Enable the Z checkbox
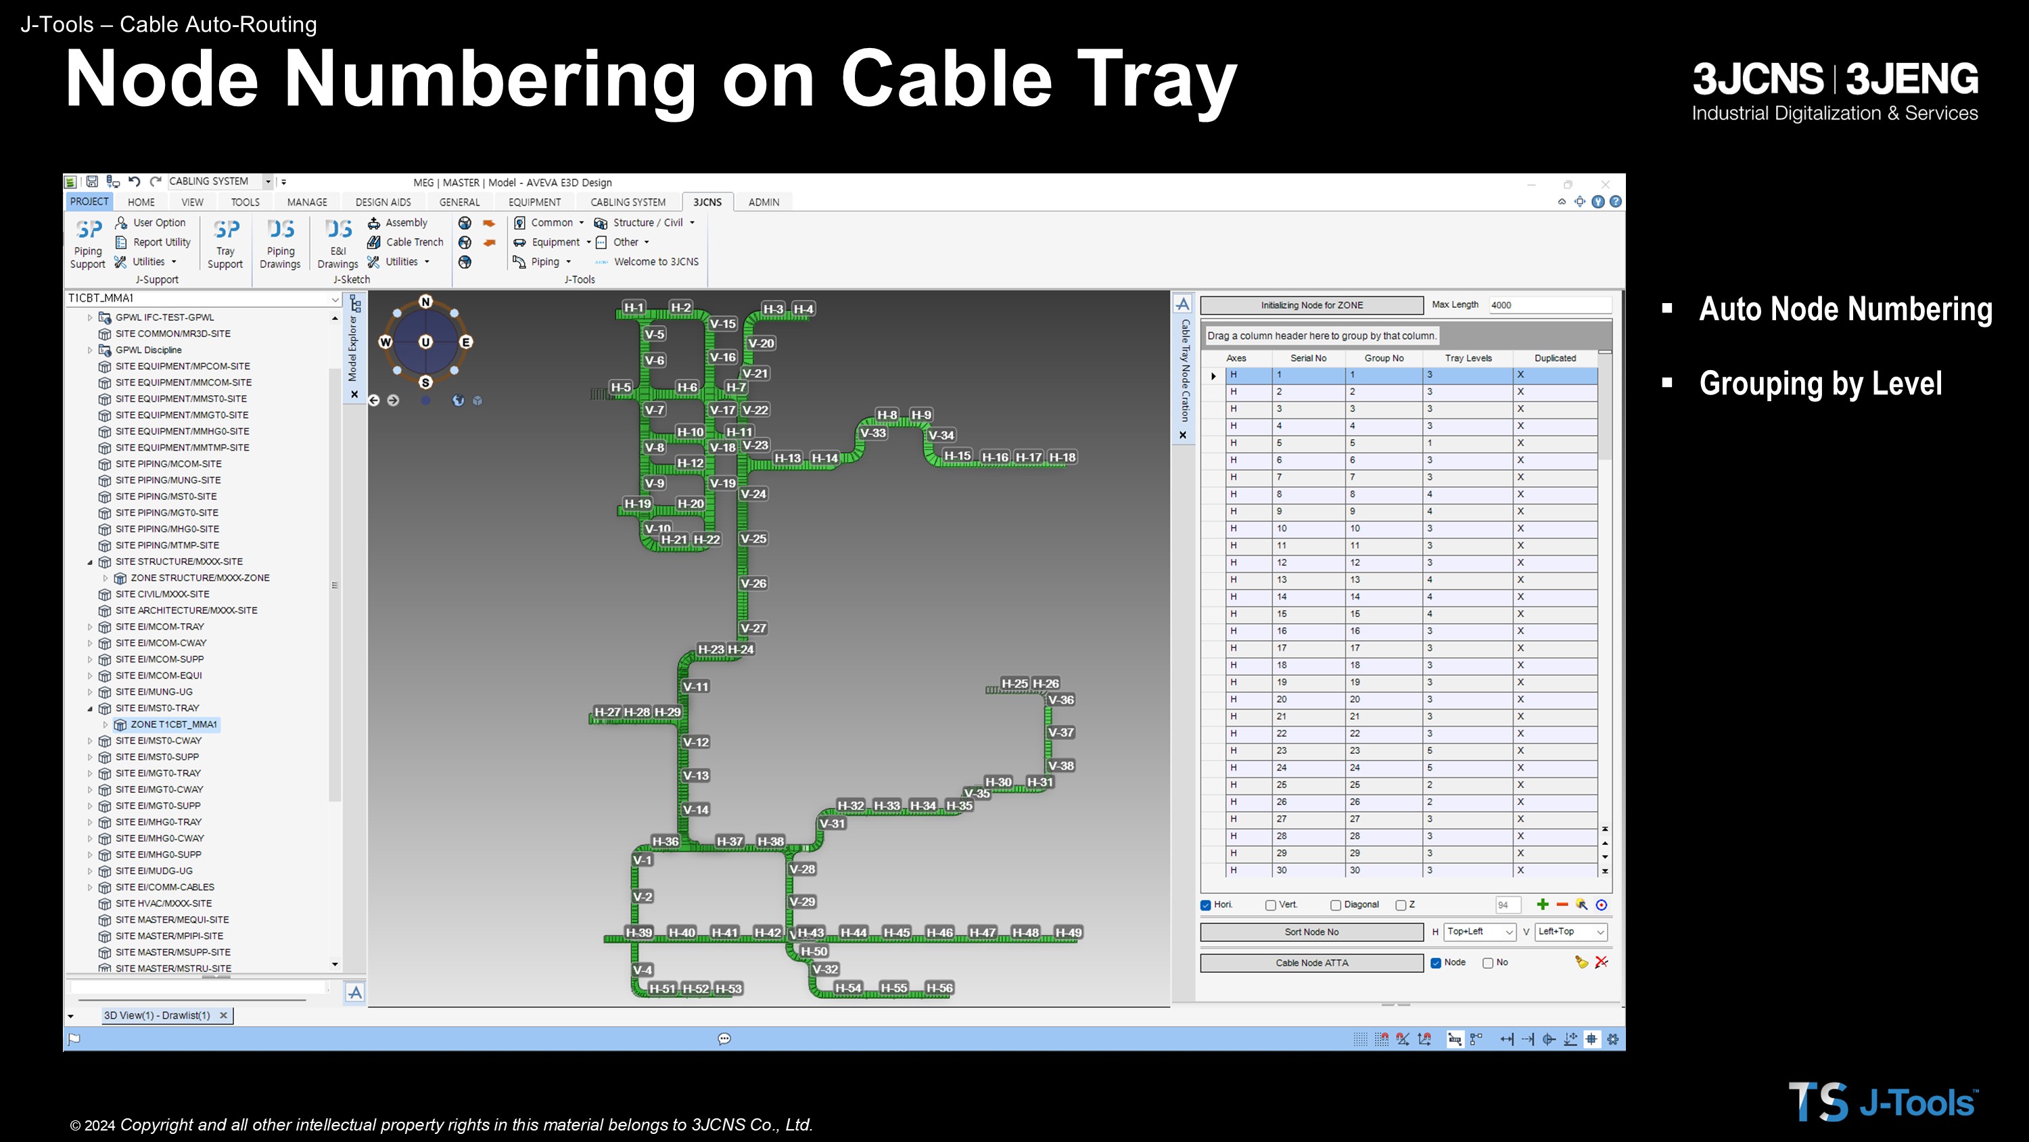Image resolution: width=2029 pixels, height=1142 pixels. [1401, 905]
